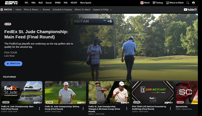Screen dimensions: 202x116
Task: Open the PGA TOUR Live BetCast thumbnail
Action: pos(153,92)
